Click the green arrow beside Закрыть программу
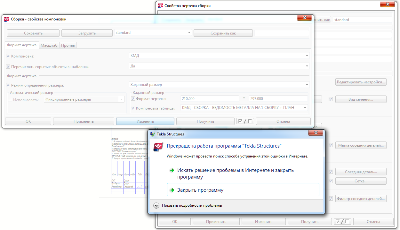The height and width of the screenshot is (230, 400). [x=172, y=190]
